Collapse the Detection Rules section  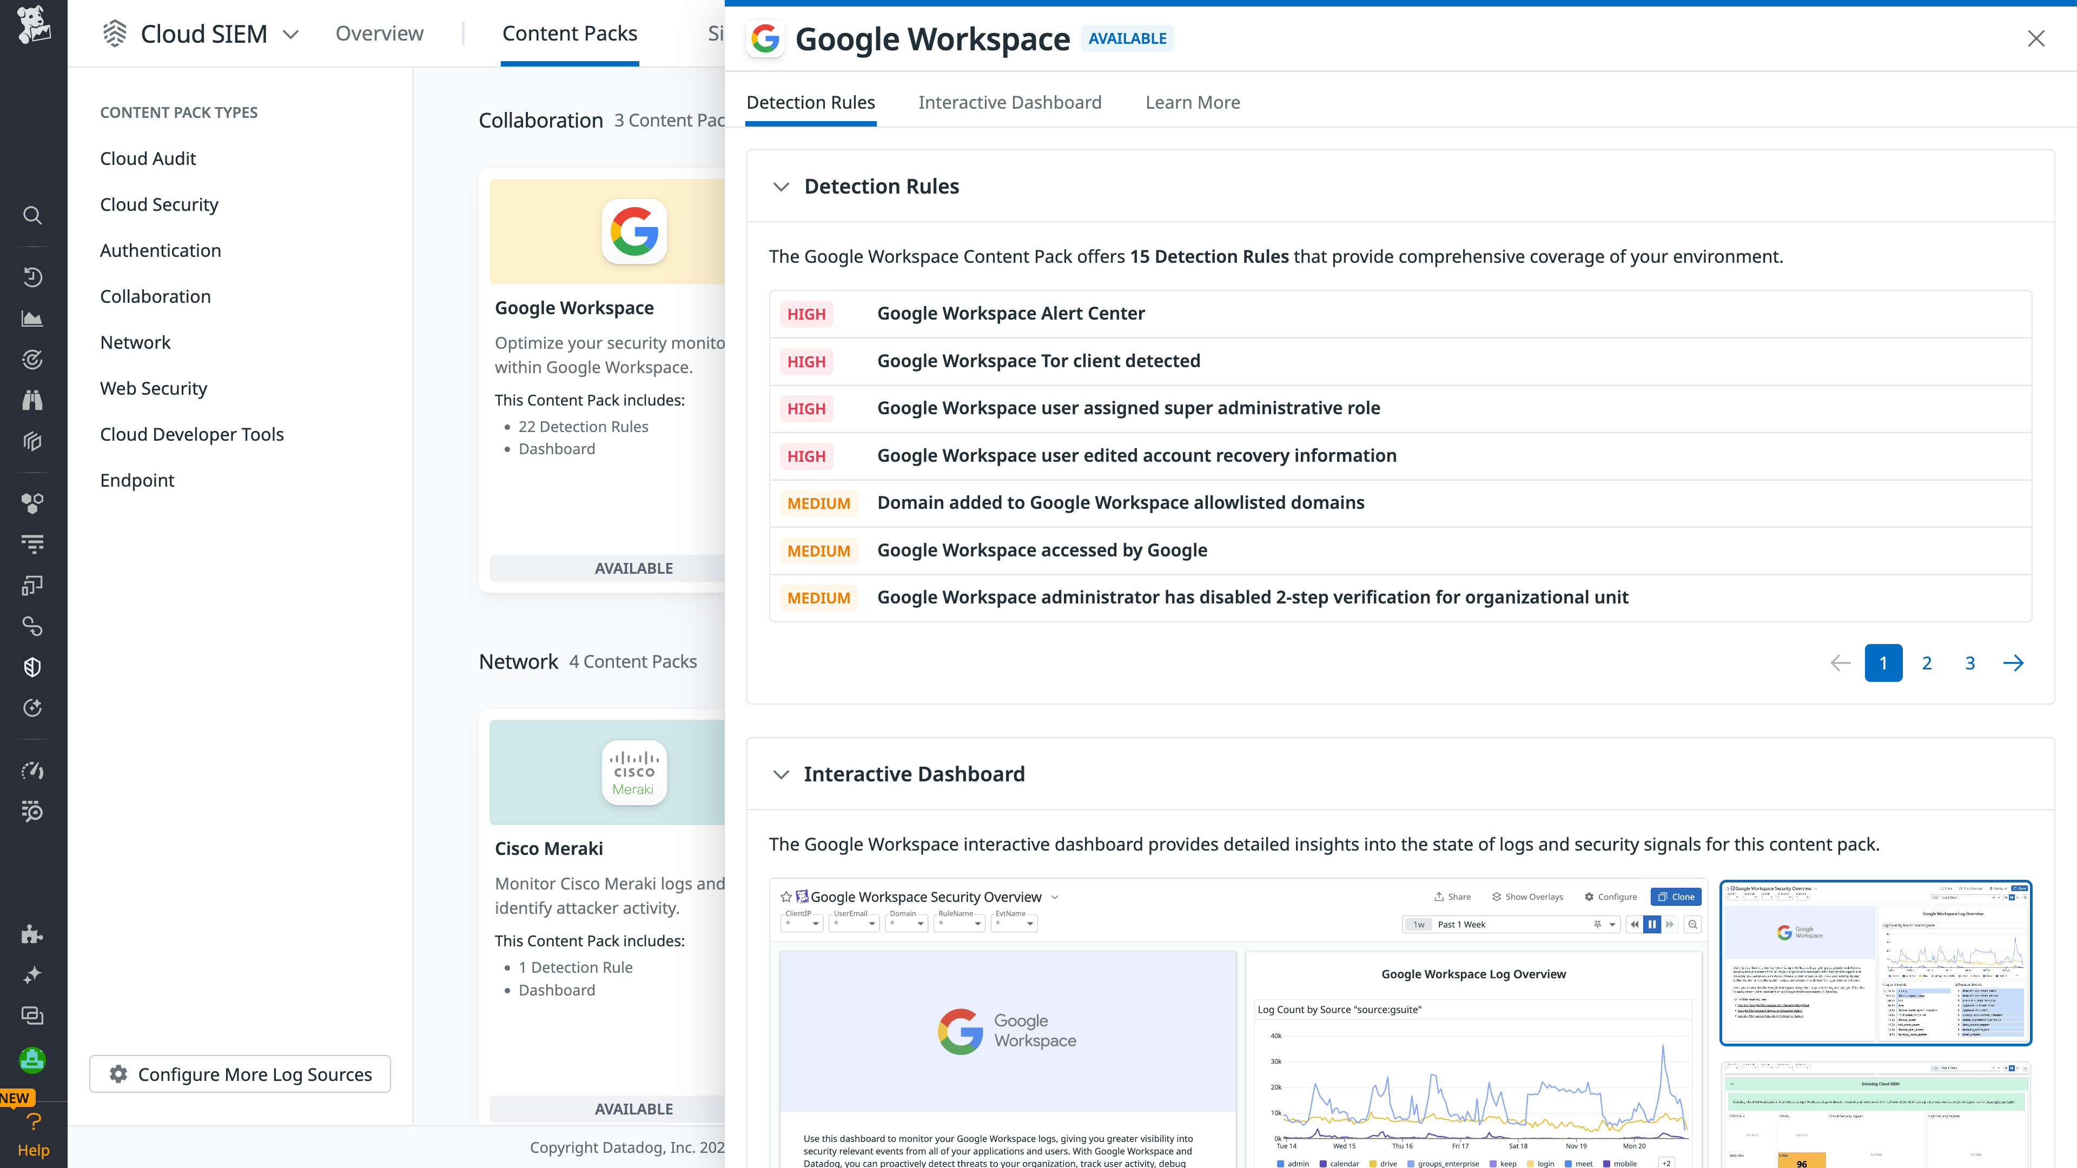point(780,186)
